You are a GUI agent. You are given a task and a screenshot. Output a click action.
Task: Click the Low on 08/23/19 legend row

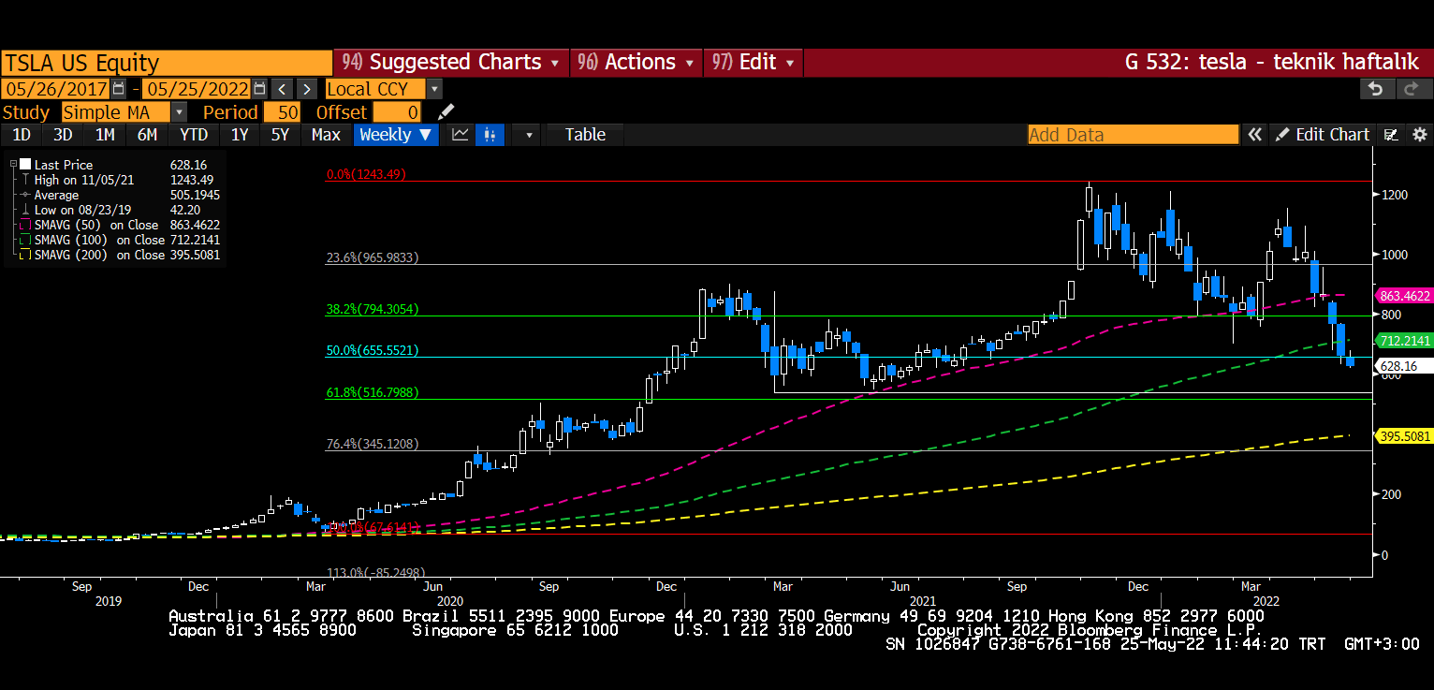(116, 210)
